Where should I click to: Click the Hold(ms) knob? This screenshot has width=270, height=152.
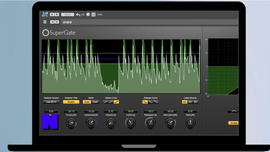point(131,123)
